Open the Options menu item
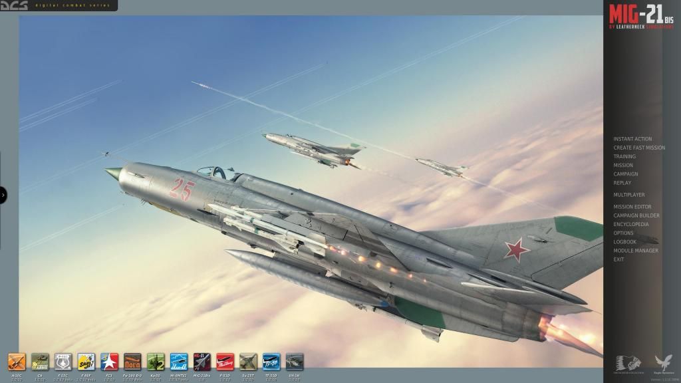This screenshot has width=681, height=383. (x=623, y=233)
